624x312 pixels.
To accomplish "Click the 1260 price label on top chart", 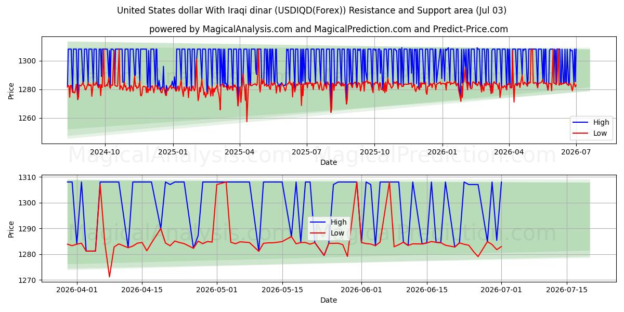I will pyautogui.click(x=29, y=118).
